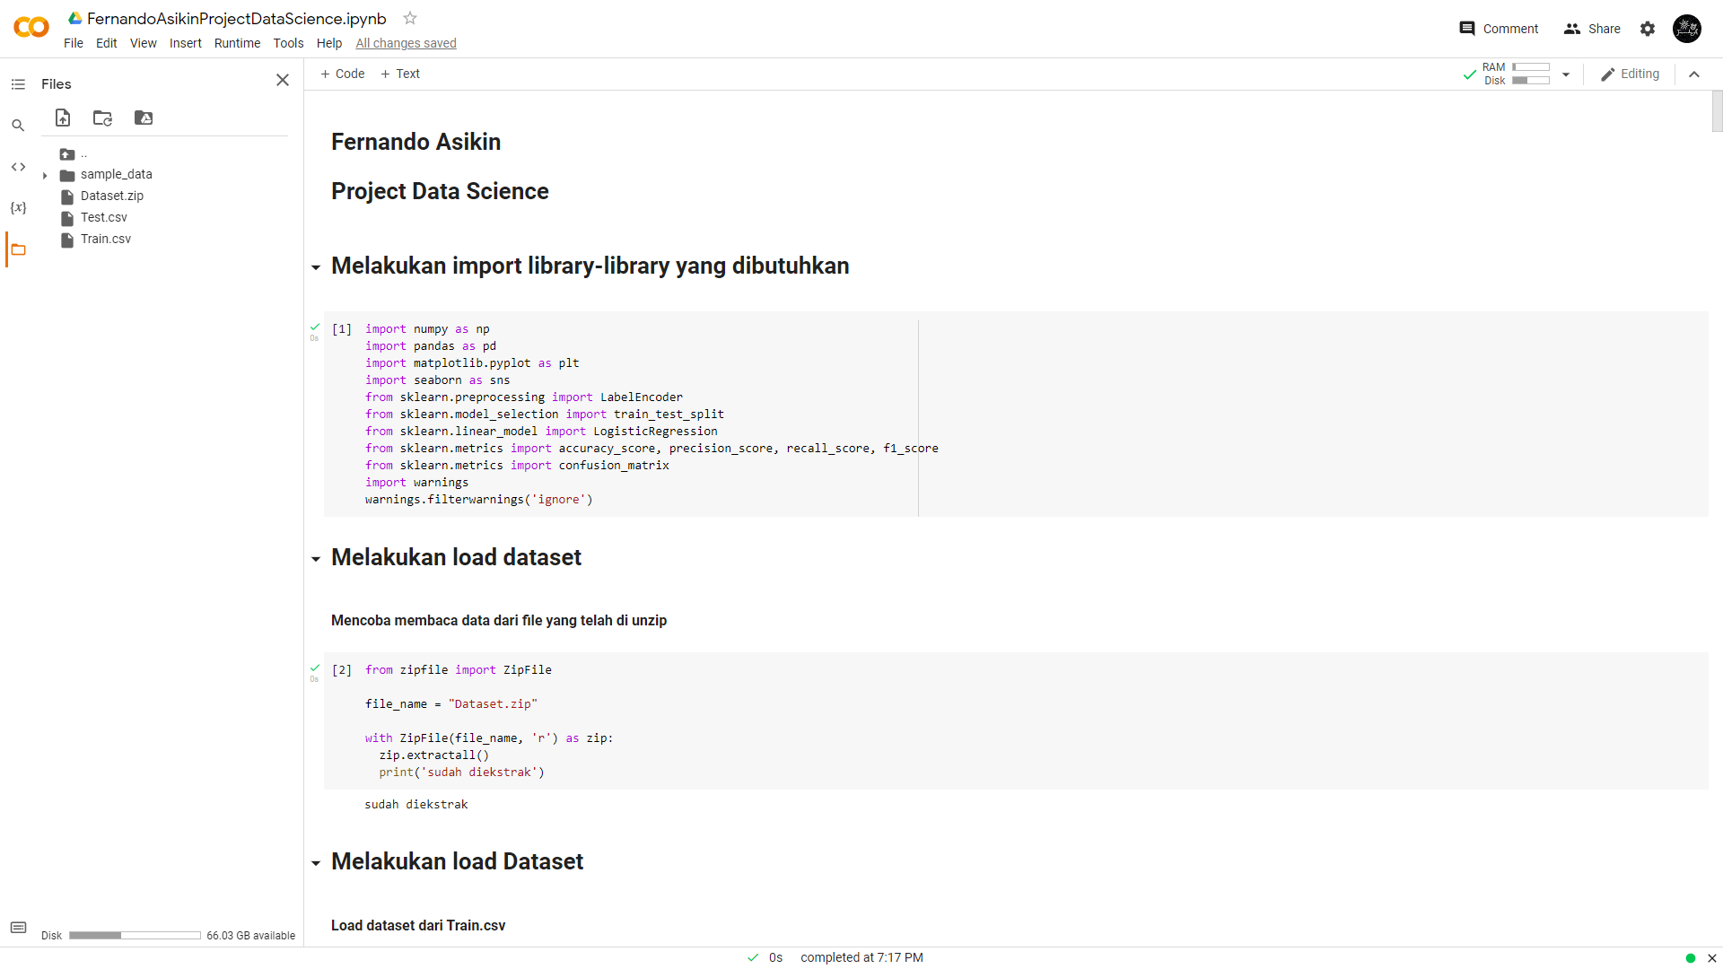
Task: Open the find and replace search icon
Action: (x=18, y=126)
